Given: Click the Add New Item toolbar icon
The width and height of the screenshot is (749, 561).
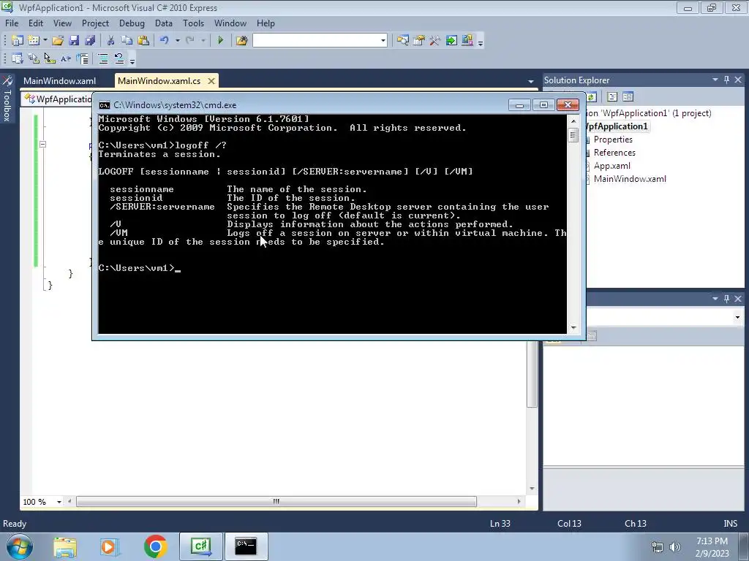Looking at the screenshot, I should (34, 41).
